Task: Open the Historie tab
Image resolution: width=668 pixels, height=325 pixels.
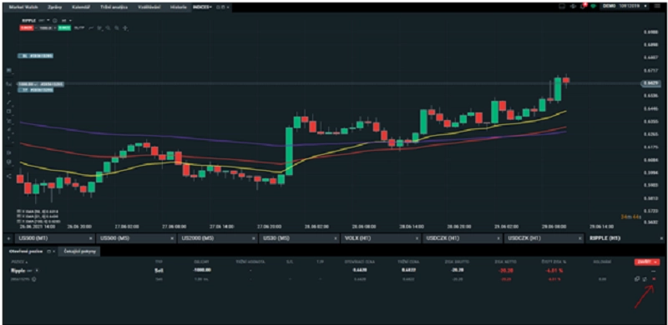Action: pyautogui.click(x=178, y=7)
